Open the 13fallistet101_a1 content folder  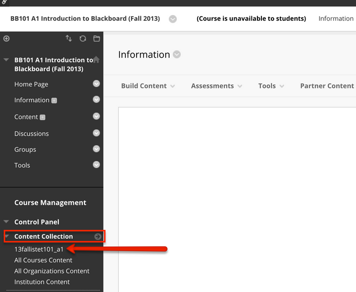pyautogui.click(x=39, y=249)
